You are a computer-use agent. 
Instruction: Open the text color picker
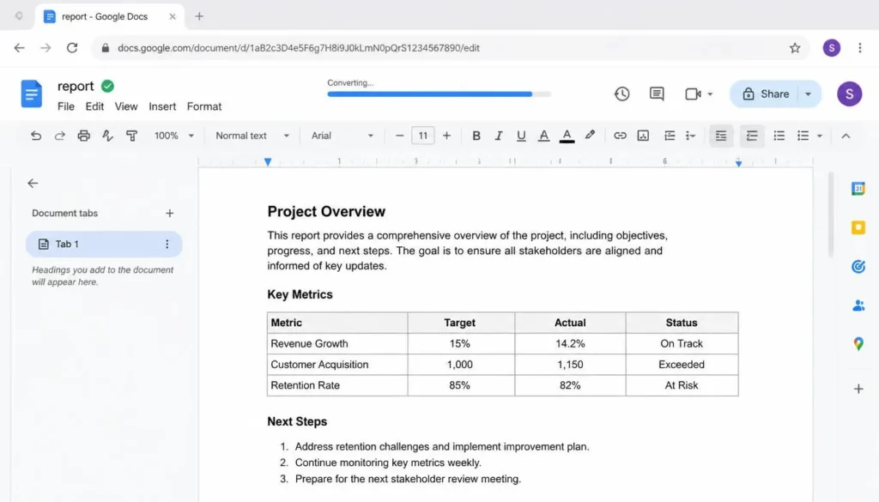click(x=567, y=136)
